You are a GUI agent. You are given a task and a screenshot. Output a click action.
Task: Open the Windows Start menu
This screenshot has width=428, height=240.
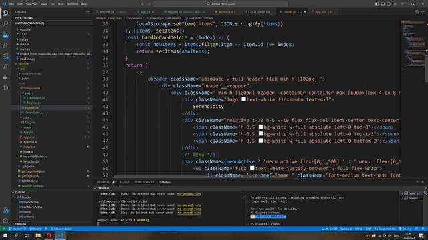(x=5, y=235)
